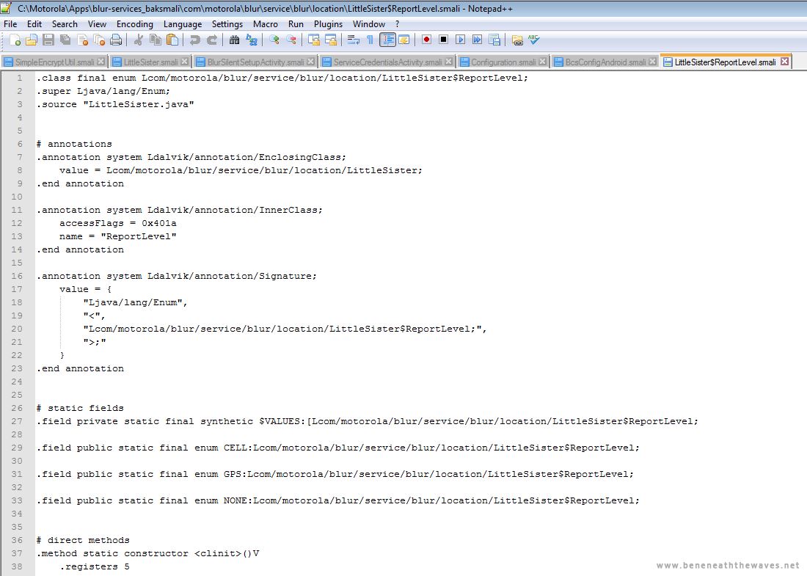Switch to the ServiceCredentialsActivity.smali tab

pyautogui.click(x=387, y=62)
